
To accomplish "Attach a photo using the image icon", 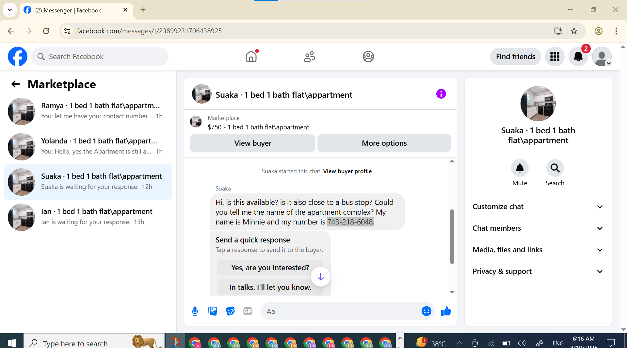I will (213, 311).
